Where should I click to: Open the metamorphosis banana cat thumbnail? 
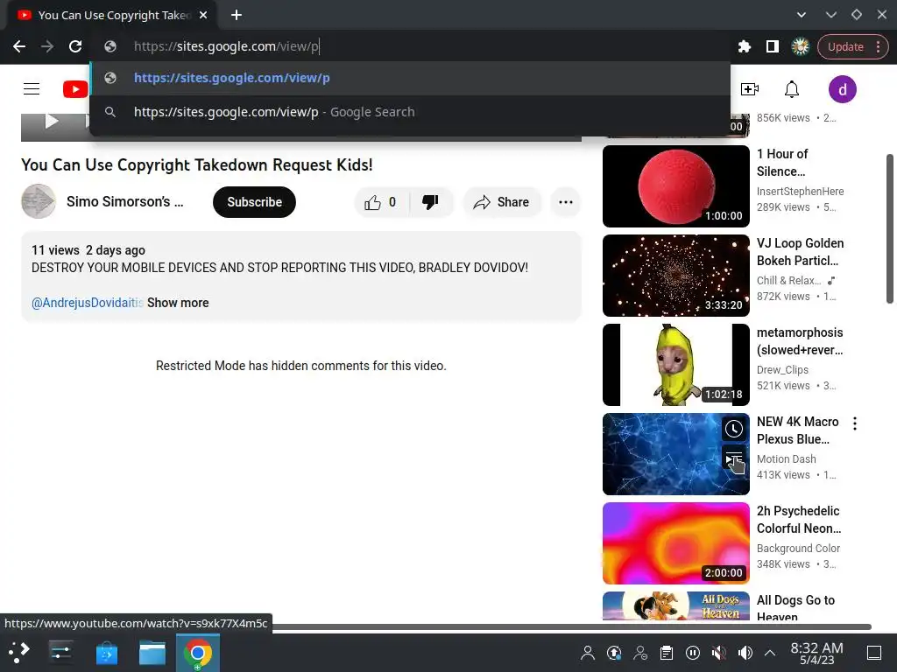point(675,365)
